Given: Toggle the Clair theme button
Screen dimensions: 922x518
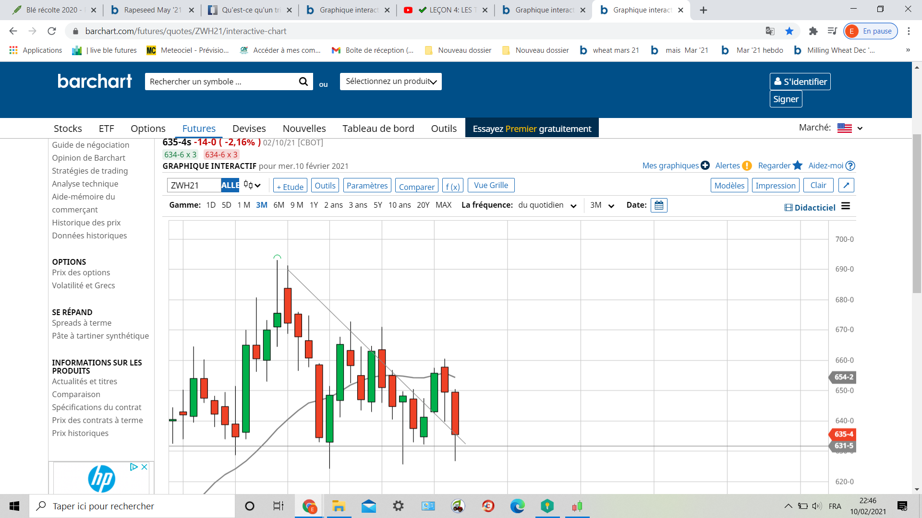Looking at the screenshot, I should [818, 185].
